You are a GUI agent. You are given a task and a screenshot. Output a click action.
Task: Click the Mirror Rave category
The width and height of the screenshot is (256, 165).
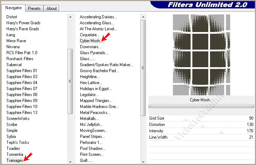[16, 41]
